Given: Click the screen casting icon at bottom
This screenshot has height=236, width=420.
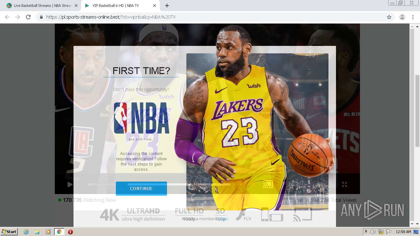Looking at the screenshot, I should click(303, 215).
